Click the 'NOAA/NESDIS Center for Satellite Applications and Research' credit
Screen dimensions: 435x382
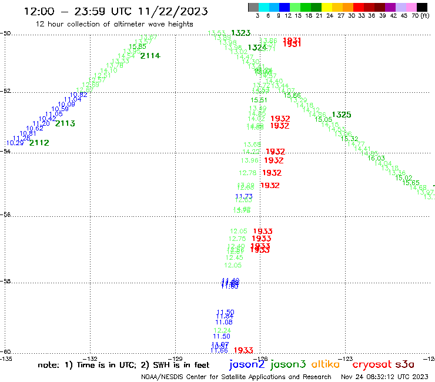(236, 377)
